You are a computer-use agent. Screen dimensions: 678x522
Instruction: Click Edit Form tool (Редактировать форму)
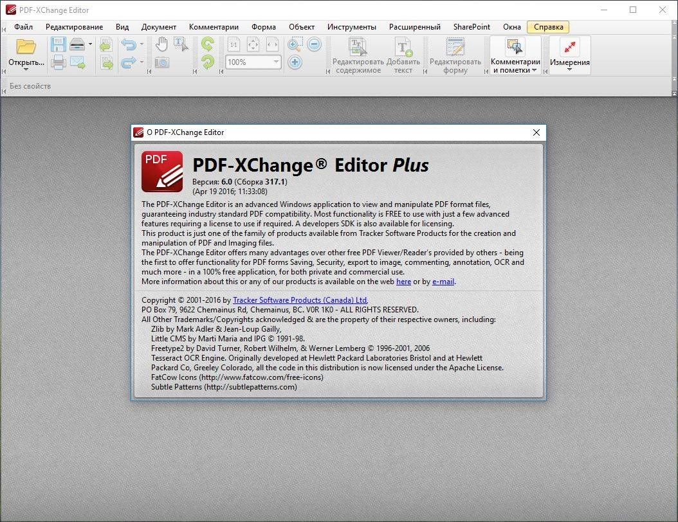(x=455, y=55)
